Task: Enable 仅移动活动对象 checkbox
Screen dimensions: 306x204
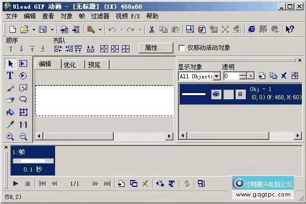Action: tap(182, 48)
